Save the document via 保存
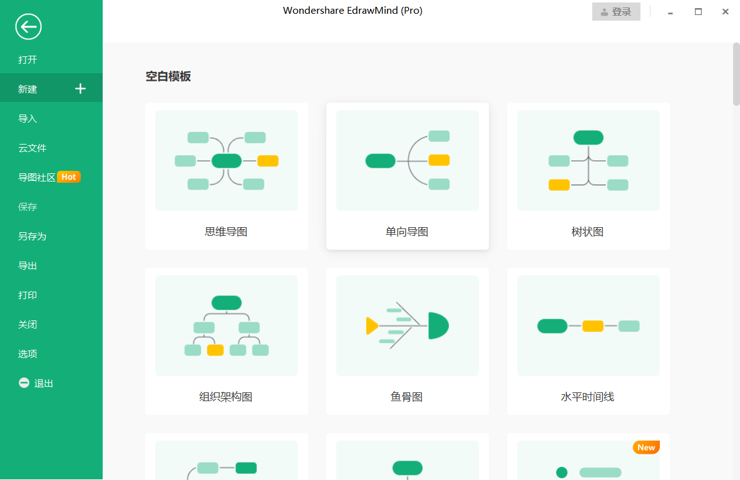This screenshot has width=740, height=480. (28, 207)
